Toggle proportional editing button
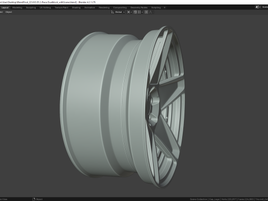Image resolution: width=268 pixels, height=201 pixels. pos(146,12)
